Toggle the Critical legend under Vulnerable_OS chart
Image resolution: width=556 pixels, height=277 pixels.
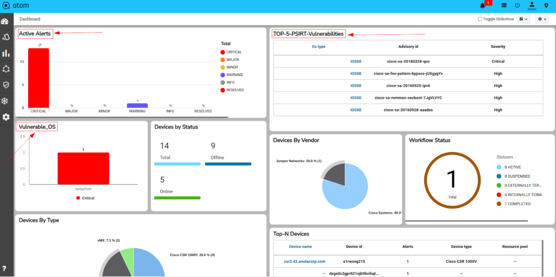[85, 198]
